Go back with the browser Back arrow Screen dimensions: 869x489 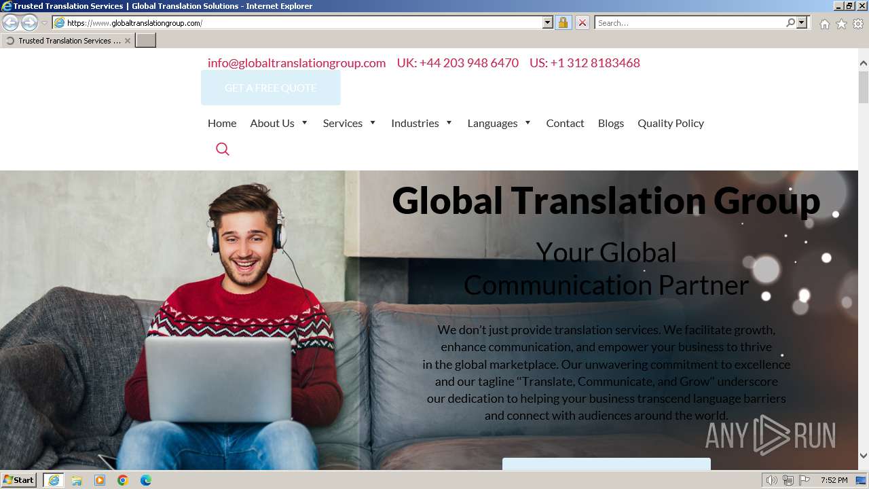point(11,23)
